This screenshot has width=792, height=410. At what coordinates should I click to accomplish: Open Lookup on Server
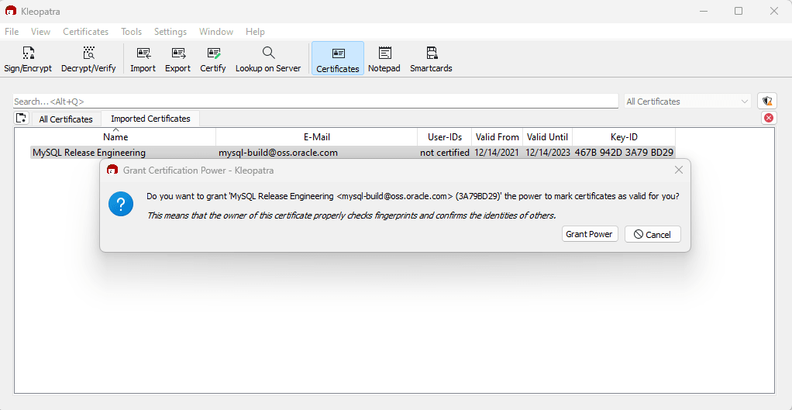[x=268, y=59]
